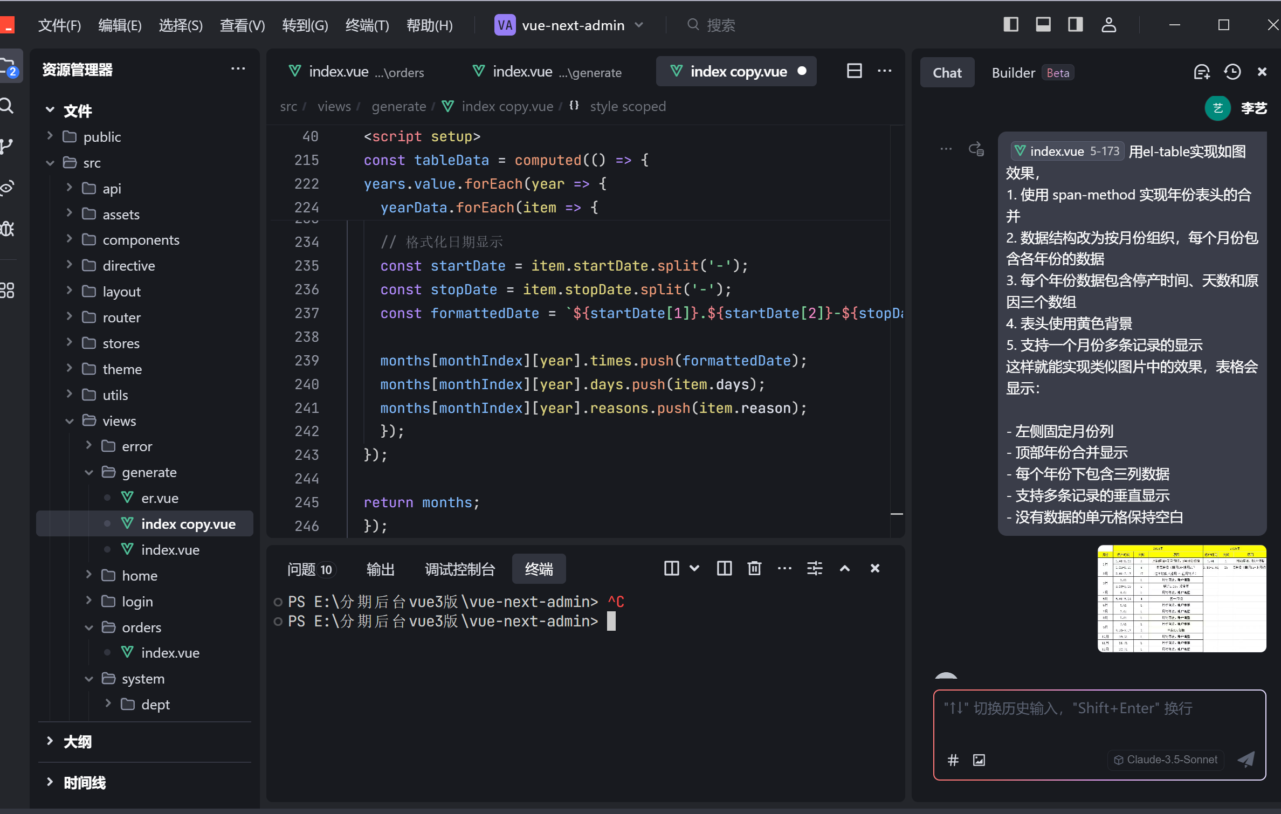The width and height of the screenshot is (1281, 814).
Task: Open the 问题 problems panel tab
Action: point(309,569)
